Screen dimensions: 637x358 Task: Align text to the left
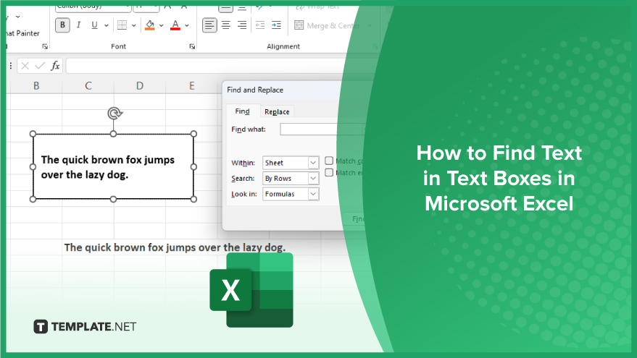209,25
